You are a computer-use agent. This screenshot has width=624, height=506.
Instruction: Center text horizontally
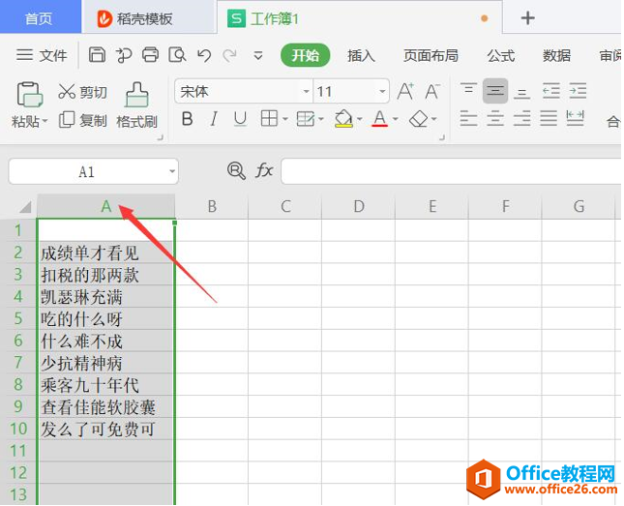tap(495, 118)
